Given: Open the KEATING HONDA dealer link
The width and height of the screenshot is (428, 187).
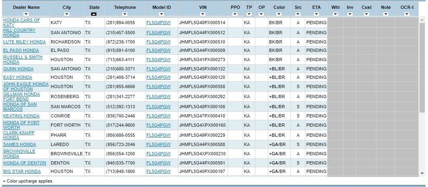Looking at the screenshot, I should [x=21, y=116].
